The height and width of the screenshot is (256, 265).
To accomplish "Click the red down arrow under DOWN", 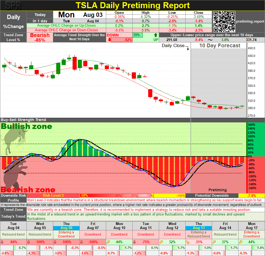I will point(109,39).
